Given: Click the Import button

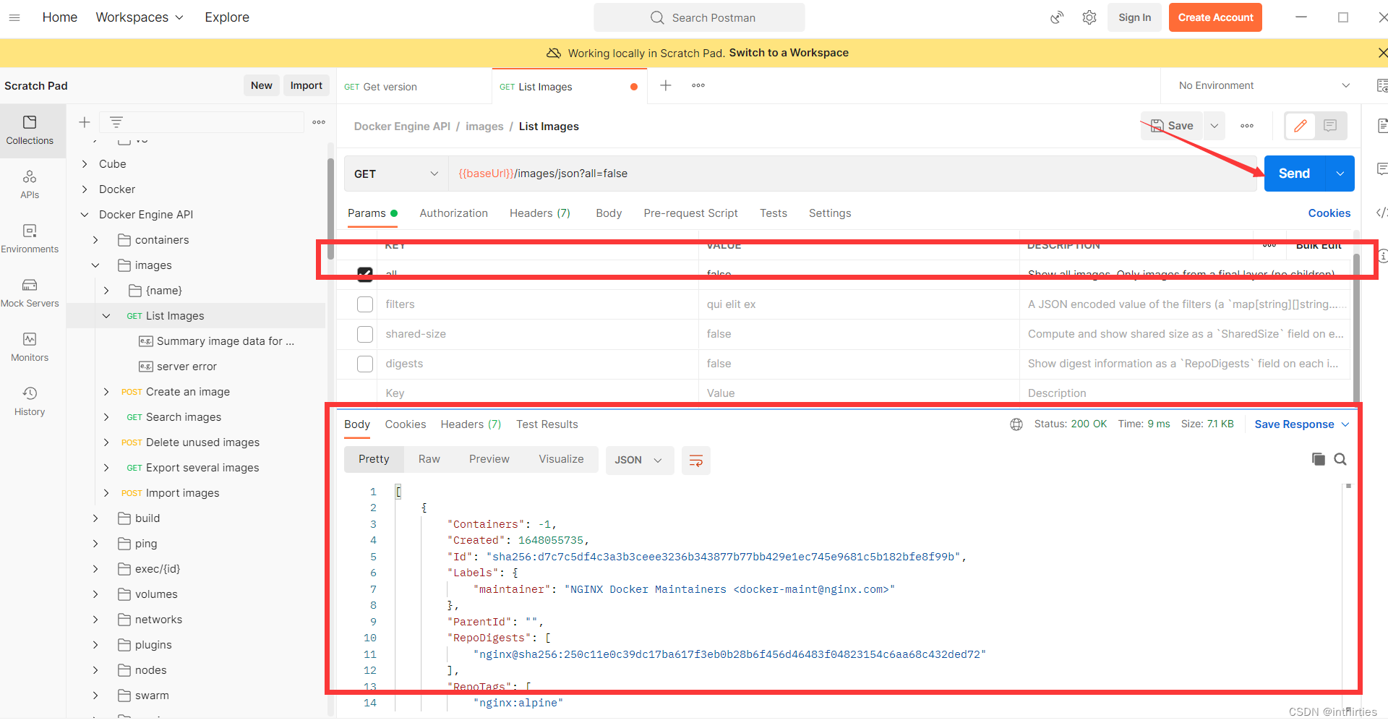Looking at the screenshot, I should (x=306, y=85).
